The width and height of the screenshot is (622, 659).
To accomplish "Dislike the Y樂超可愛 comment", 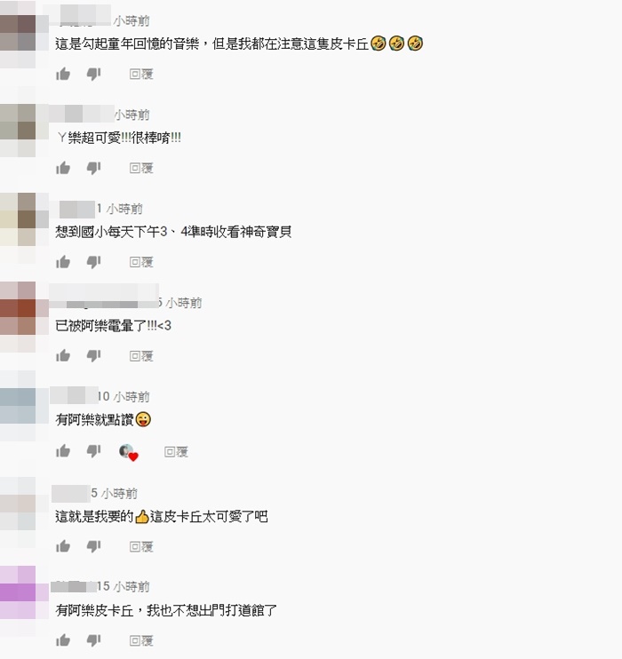I will point(93,169).
